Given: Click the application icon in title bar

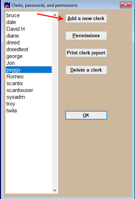Looking at the screenshot, I should (7, 5).
